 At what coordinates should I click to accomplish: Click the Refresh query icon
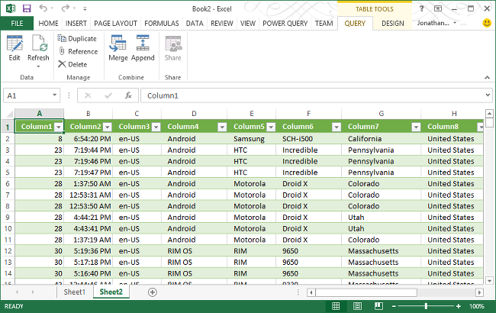pos(38,44)
